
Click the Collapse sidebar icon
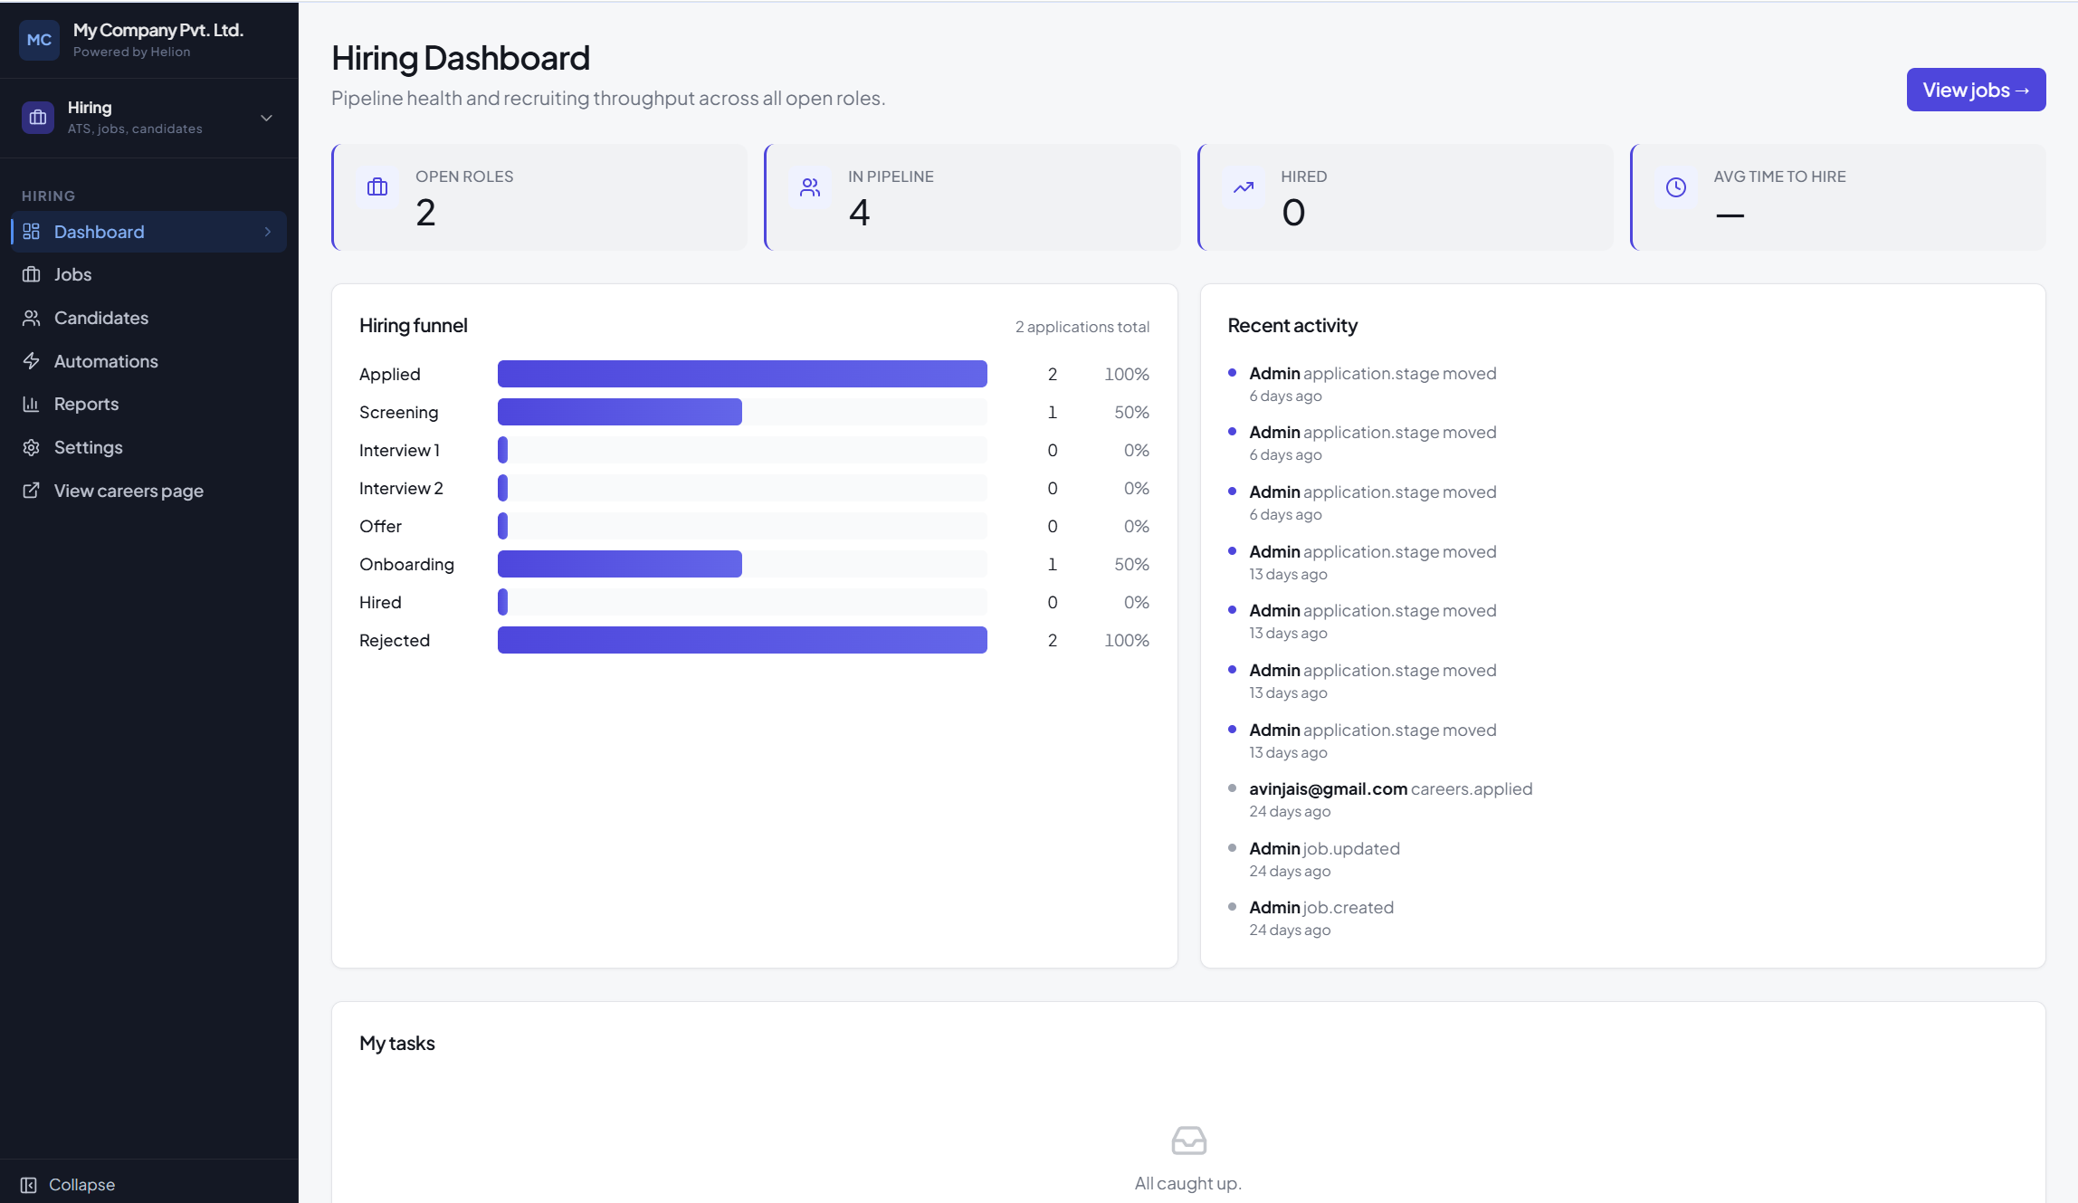[x=29, y=1185]
